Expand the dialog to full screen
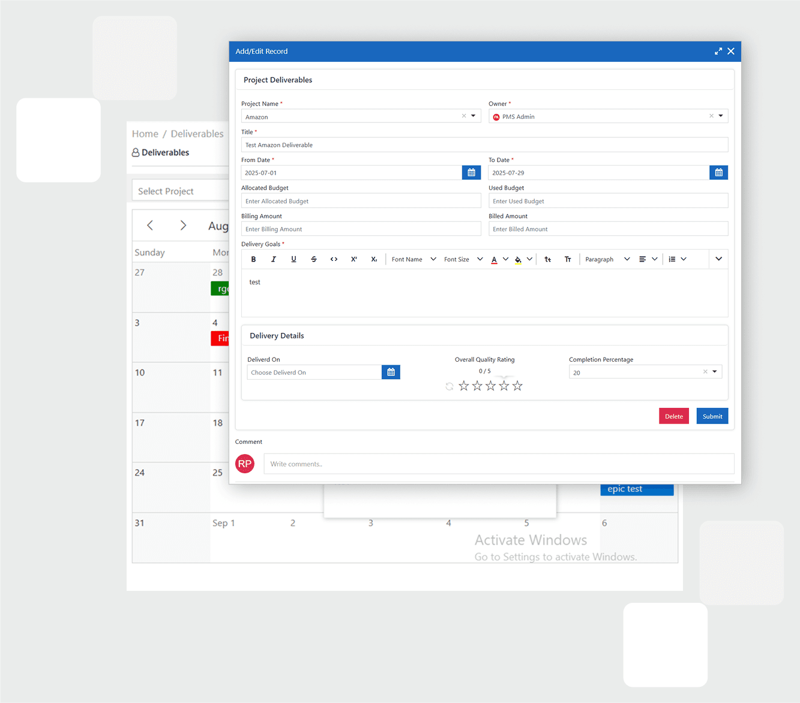The height and width of the screenshot is (703, 800). 718,52
